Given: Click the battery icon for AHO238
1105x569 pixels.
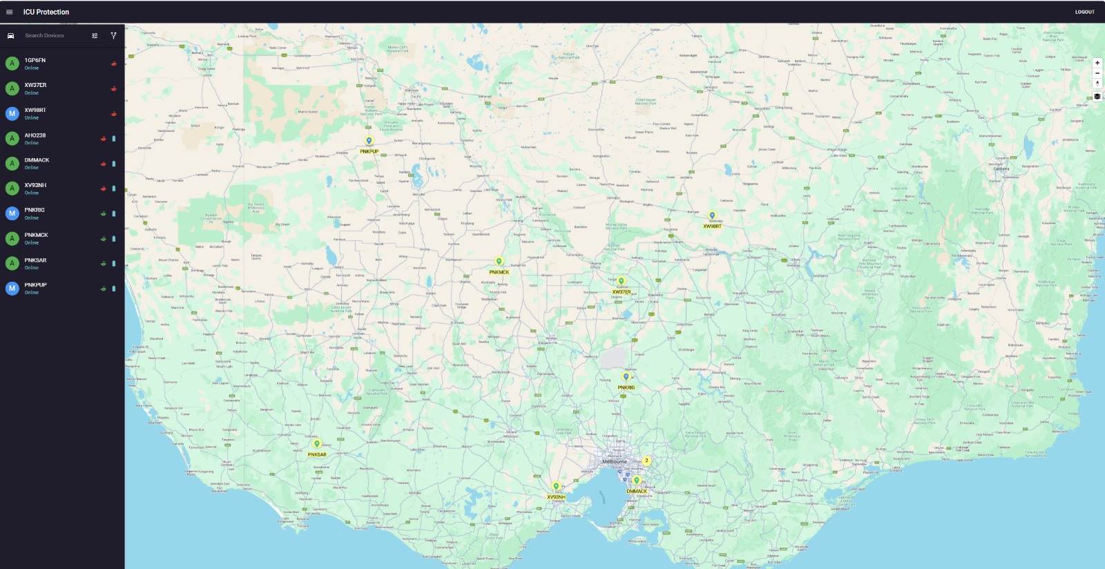Looking at the screenshot, I should point(114,139).
